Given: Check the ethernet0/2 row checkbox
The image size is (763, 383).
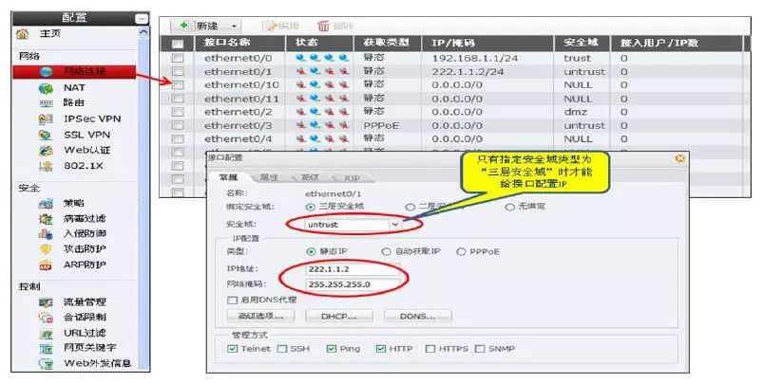Looking at the screenshot, I should [178, 112].
